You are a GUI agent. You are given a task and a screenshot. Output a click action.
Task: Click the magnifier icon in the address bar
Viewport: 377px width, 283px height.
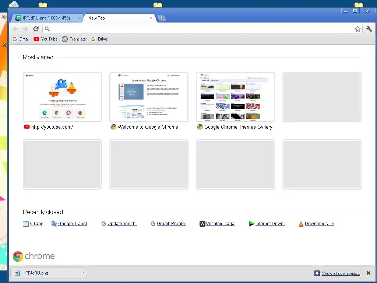47,29
